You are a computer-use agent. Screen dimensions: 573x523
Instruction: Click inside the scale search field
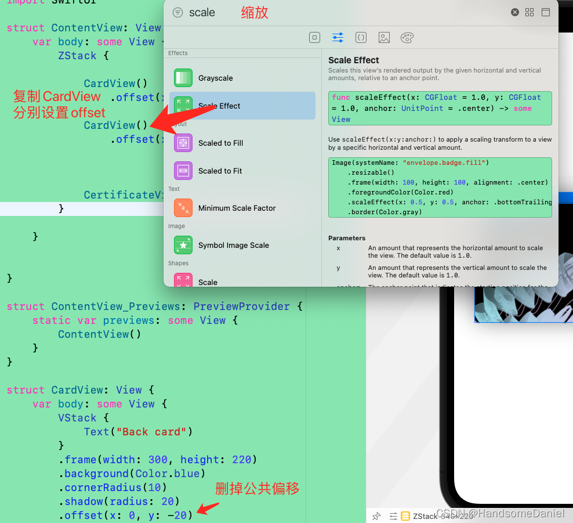click(x=343, y=12)
